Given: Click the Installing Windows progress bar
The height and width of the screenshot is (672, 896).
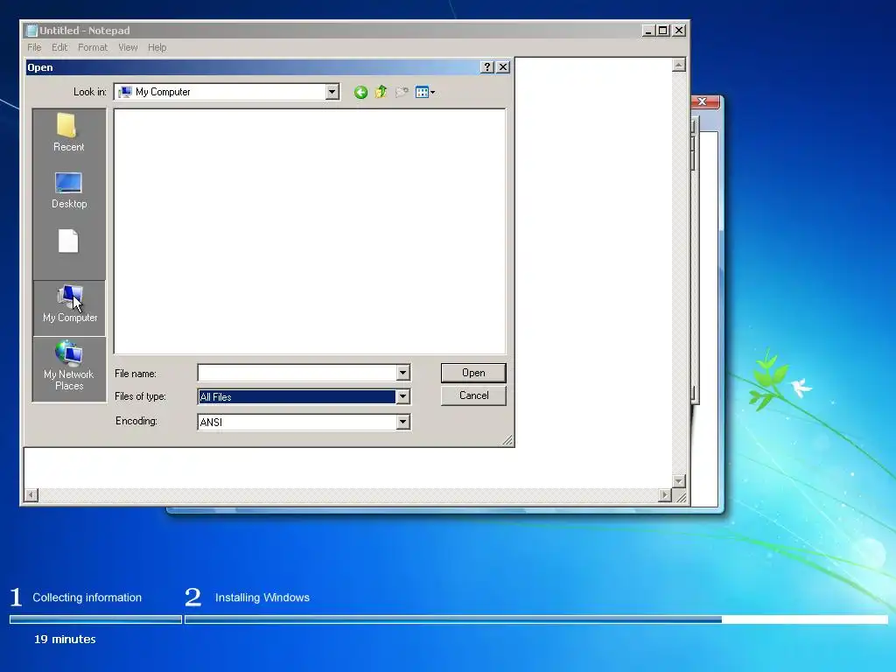Looking at the screenshot, I should pyautogui.click(x=536, y=619).
